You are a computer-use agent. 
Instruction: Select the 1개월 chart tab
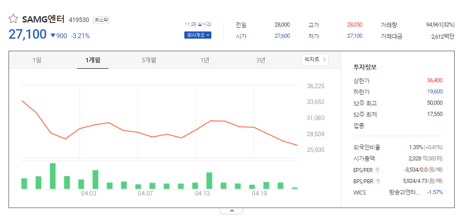[x=93, y=60]
